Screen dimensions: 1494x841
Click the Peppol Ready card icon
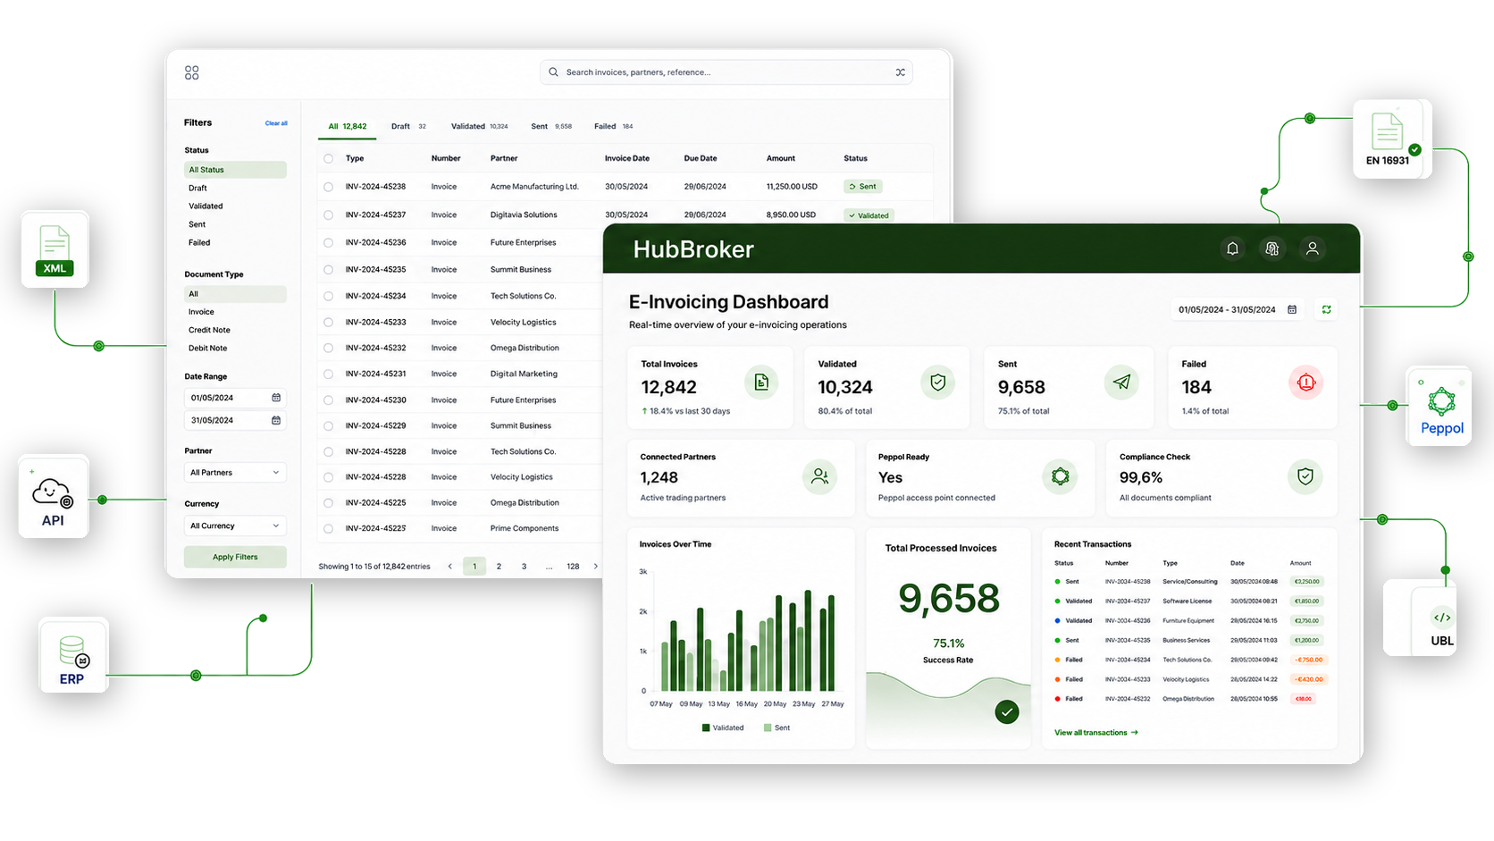1060,476
